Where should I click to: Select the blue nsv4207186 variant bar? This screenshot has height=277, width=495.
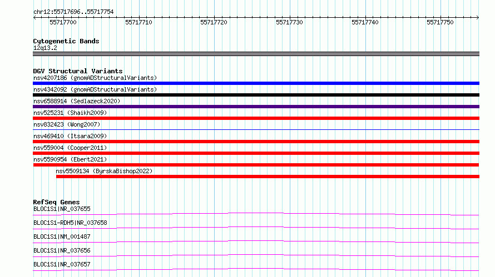pyautogui.click(x=256, y=83)
